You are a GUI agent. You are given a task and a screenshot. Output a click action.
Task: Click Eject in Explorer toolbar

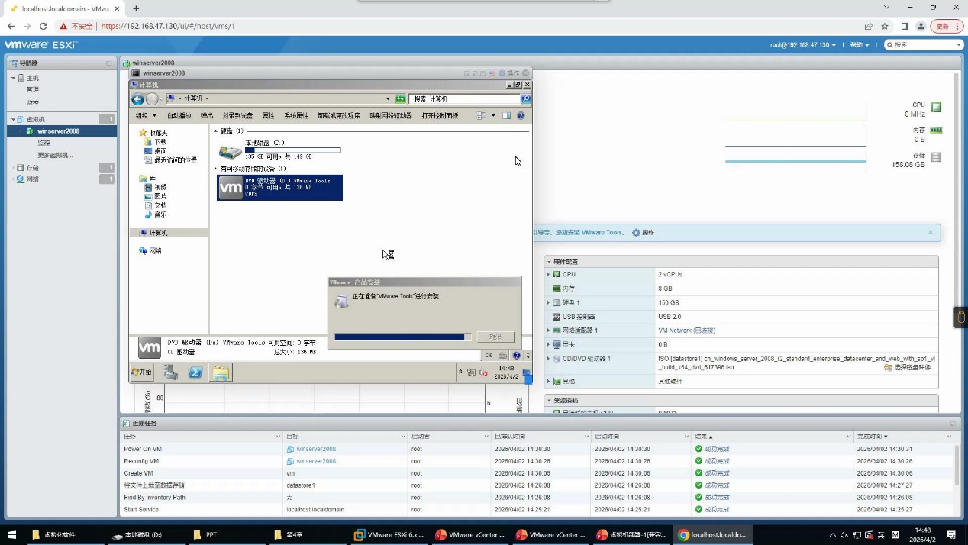207,116
